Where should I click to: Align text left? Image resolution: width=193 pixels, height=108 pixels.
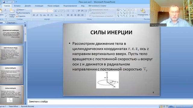(x=68, y=15)
